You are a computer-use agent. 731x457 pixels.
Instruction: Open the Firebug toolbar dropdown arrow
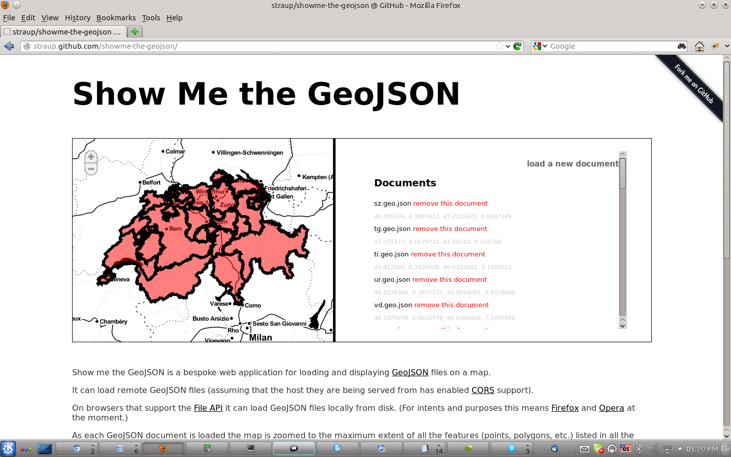pos(727,46)
